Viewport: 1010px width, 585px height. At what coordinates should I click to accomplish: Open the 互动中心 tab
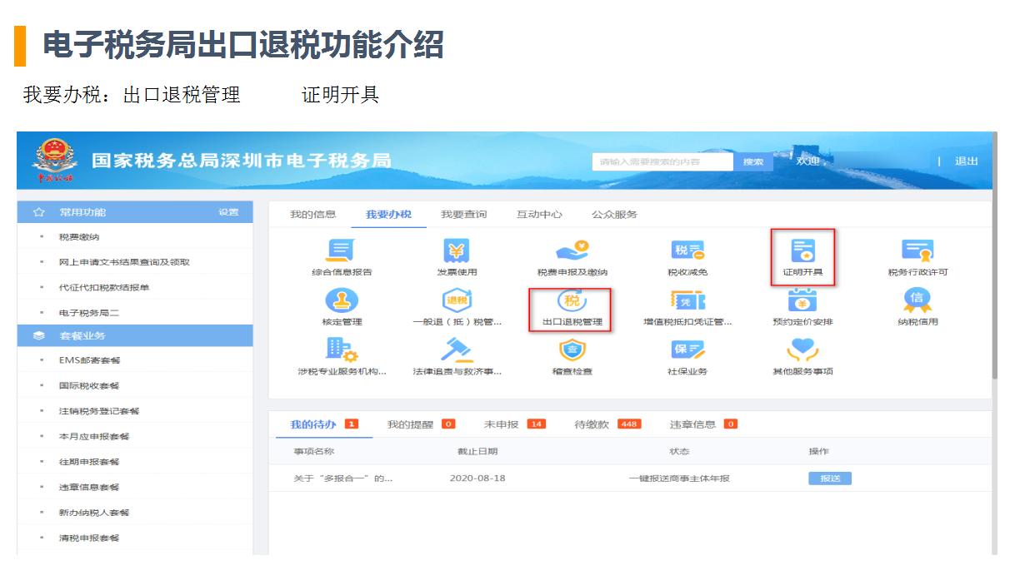pos(541,214)
